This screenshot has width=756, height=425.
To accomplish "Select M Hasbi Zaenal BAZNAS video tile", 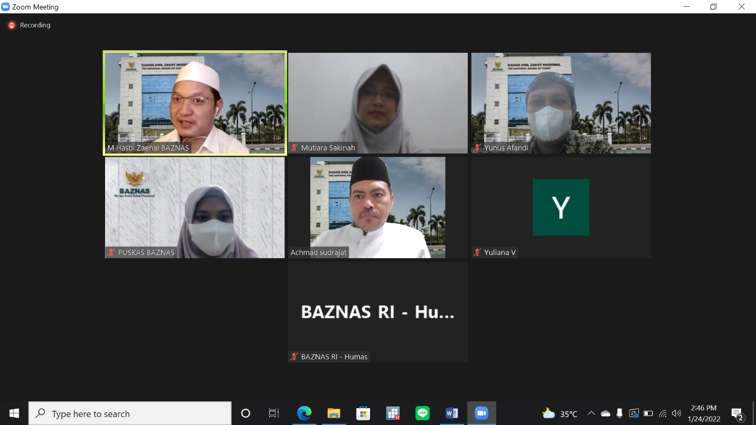I will [x=195, y=103].
